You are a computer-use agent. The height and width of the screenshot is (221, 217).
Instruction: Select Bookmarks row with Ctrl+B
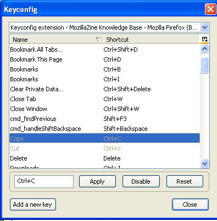tap(104, 69)
